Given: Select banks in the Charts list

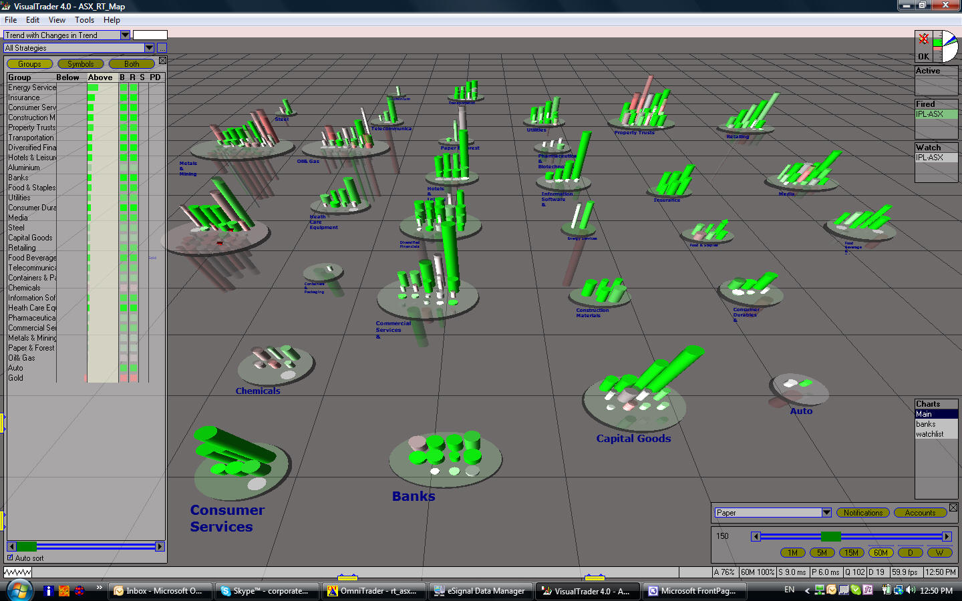Looking at the screenshot, I should tap(936, 424).
